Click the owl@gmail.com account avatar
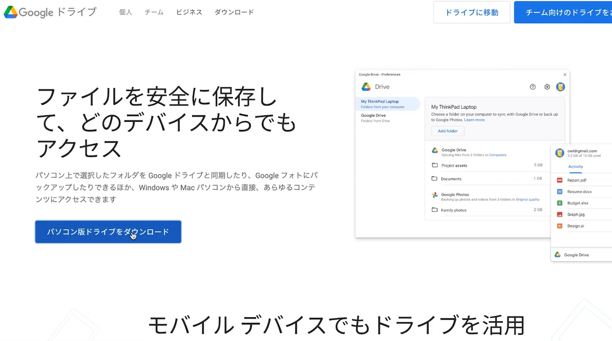This screenshot has height=341, width=612. coord(559,153)
